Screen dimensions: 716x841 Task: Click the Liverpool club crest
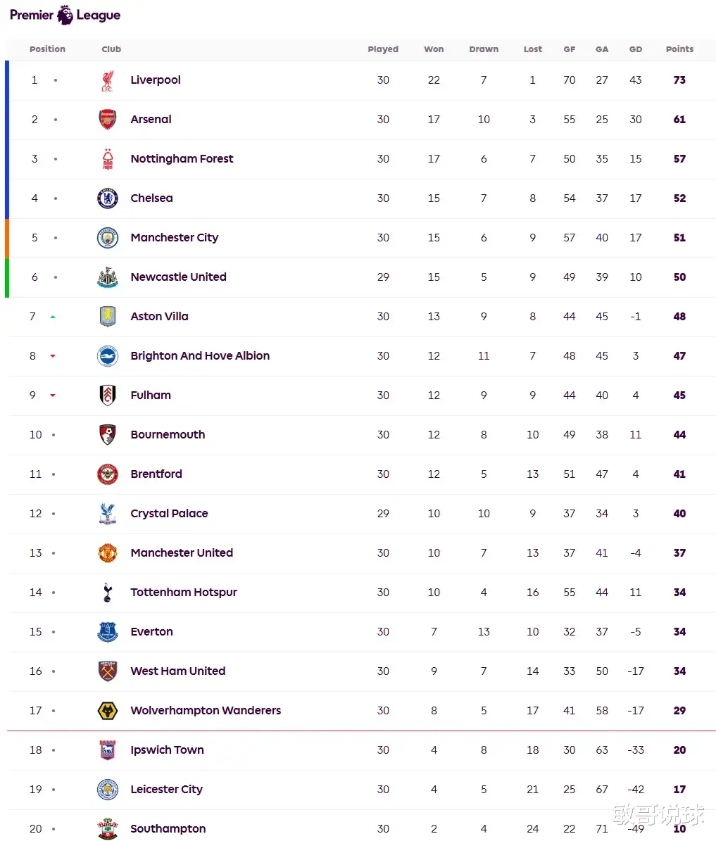(107, 80)
